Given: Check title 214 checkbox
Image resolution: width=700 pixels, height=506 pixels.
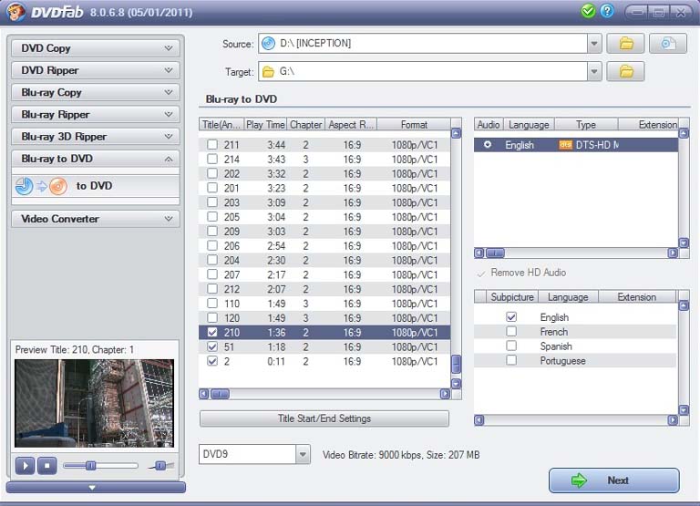Looking at the screenshot, I should point(212,159).
